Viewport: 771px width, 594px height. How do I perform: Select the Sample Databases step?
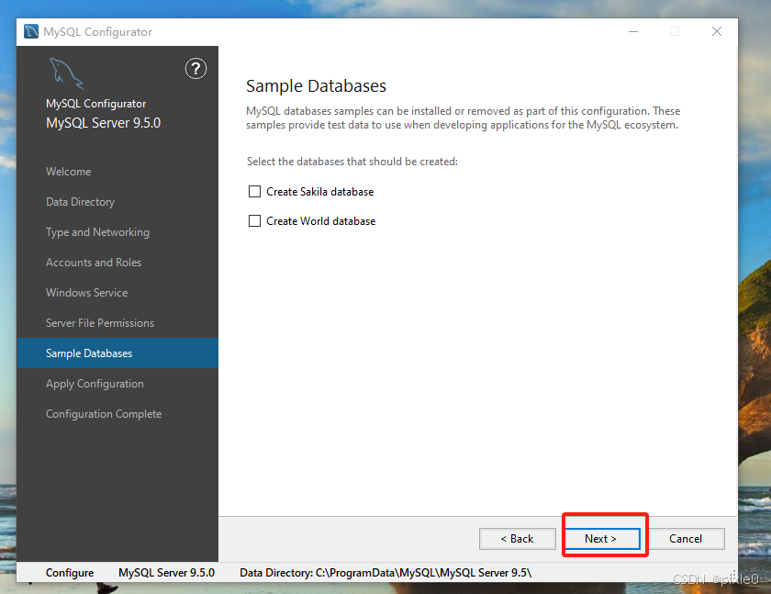117,353
